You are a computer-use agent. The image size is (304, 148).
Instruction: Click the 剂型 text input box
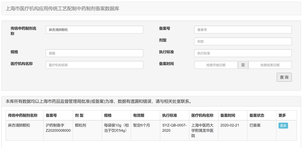tap(243, 41)
